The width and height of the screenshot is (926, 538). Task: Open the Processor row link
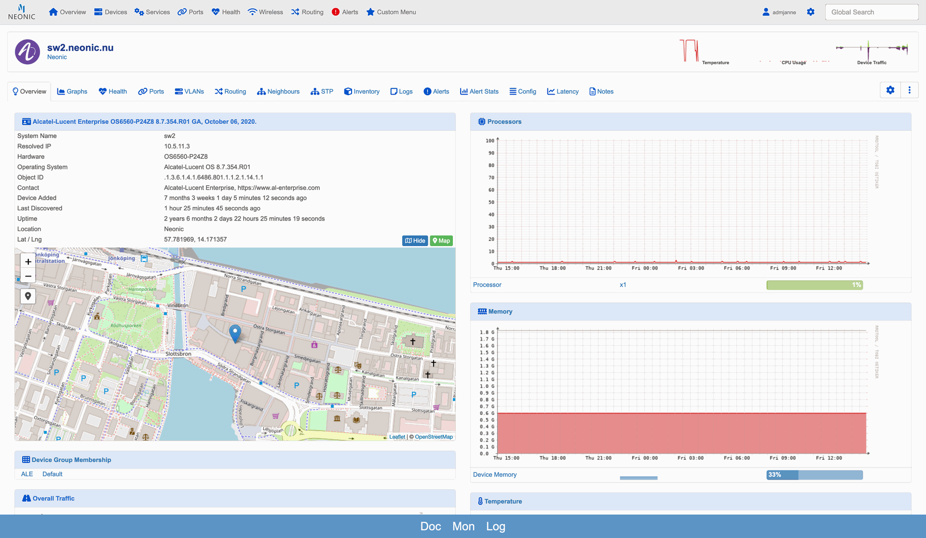[x=487, y=285]
